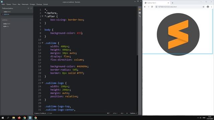Click the working files settings gear icon

(28, 8)
